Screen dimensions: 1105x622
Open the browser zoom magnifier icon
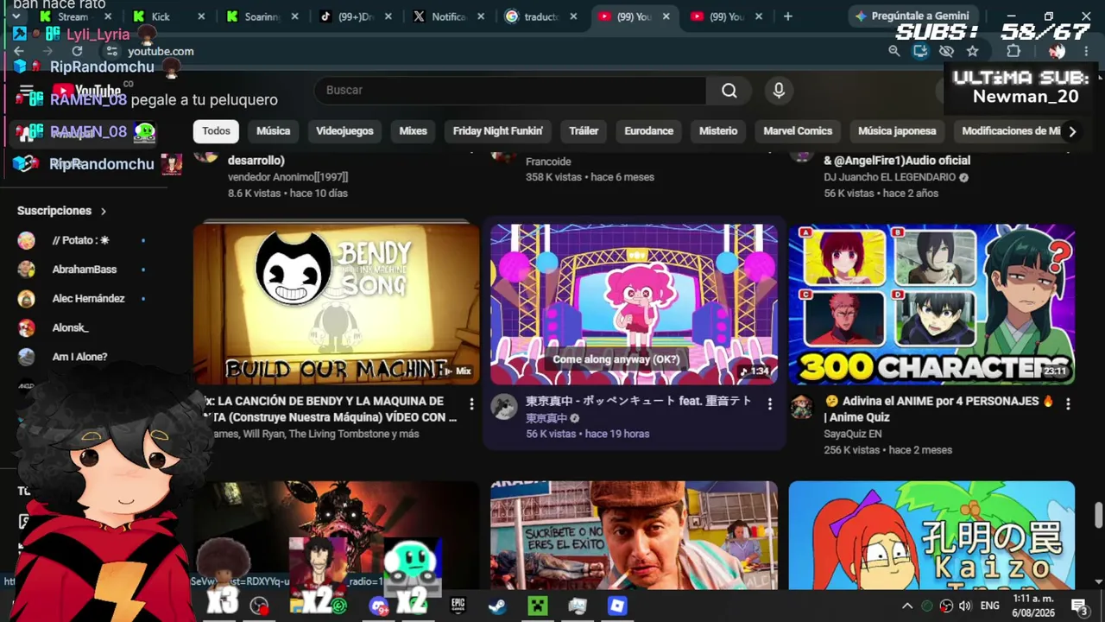pos(894,51)
